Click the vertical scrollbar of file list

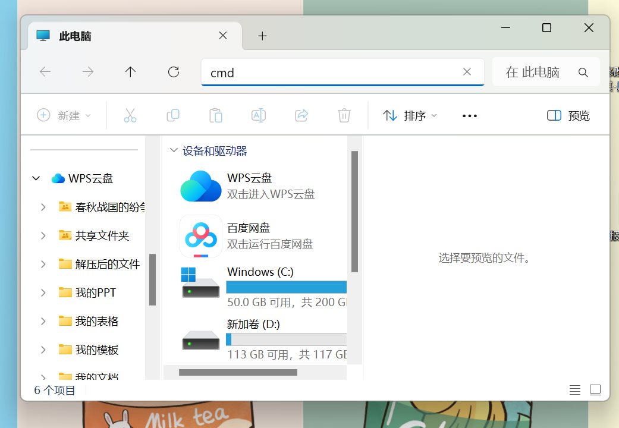(x=354, y=212)
